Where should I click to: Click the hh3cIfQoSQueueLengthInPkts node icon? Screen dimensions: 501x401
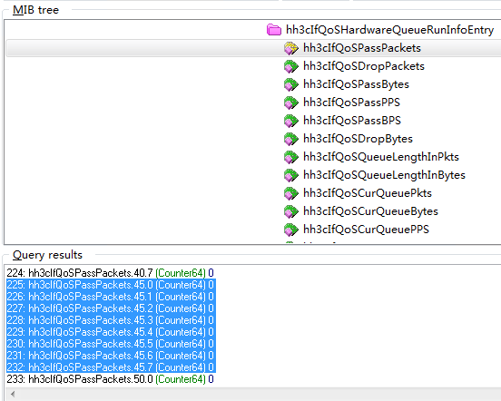[x=291, y=157]
